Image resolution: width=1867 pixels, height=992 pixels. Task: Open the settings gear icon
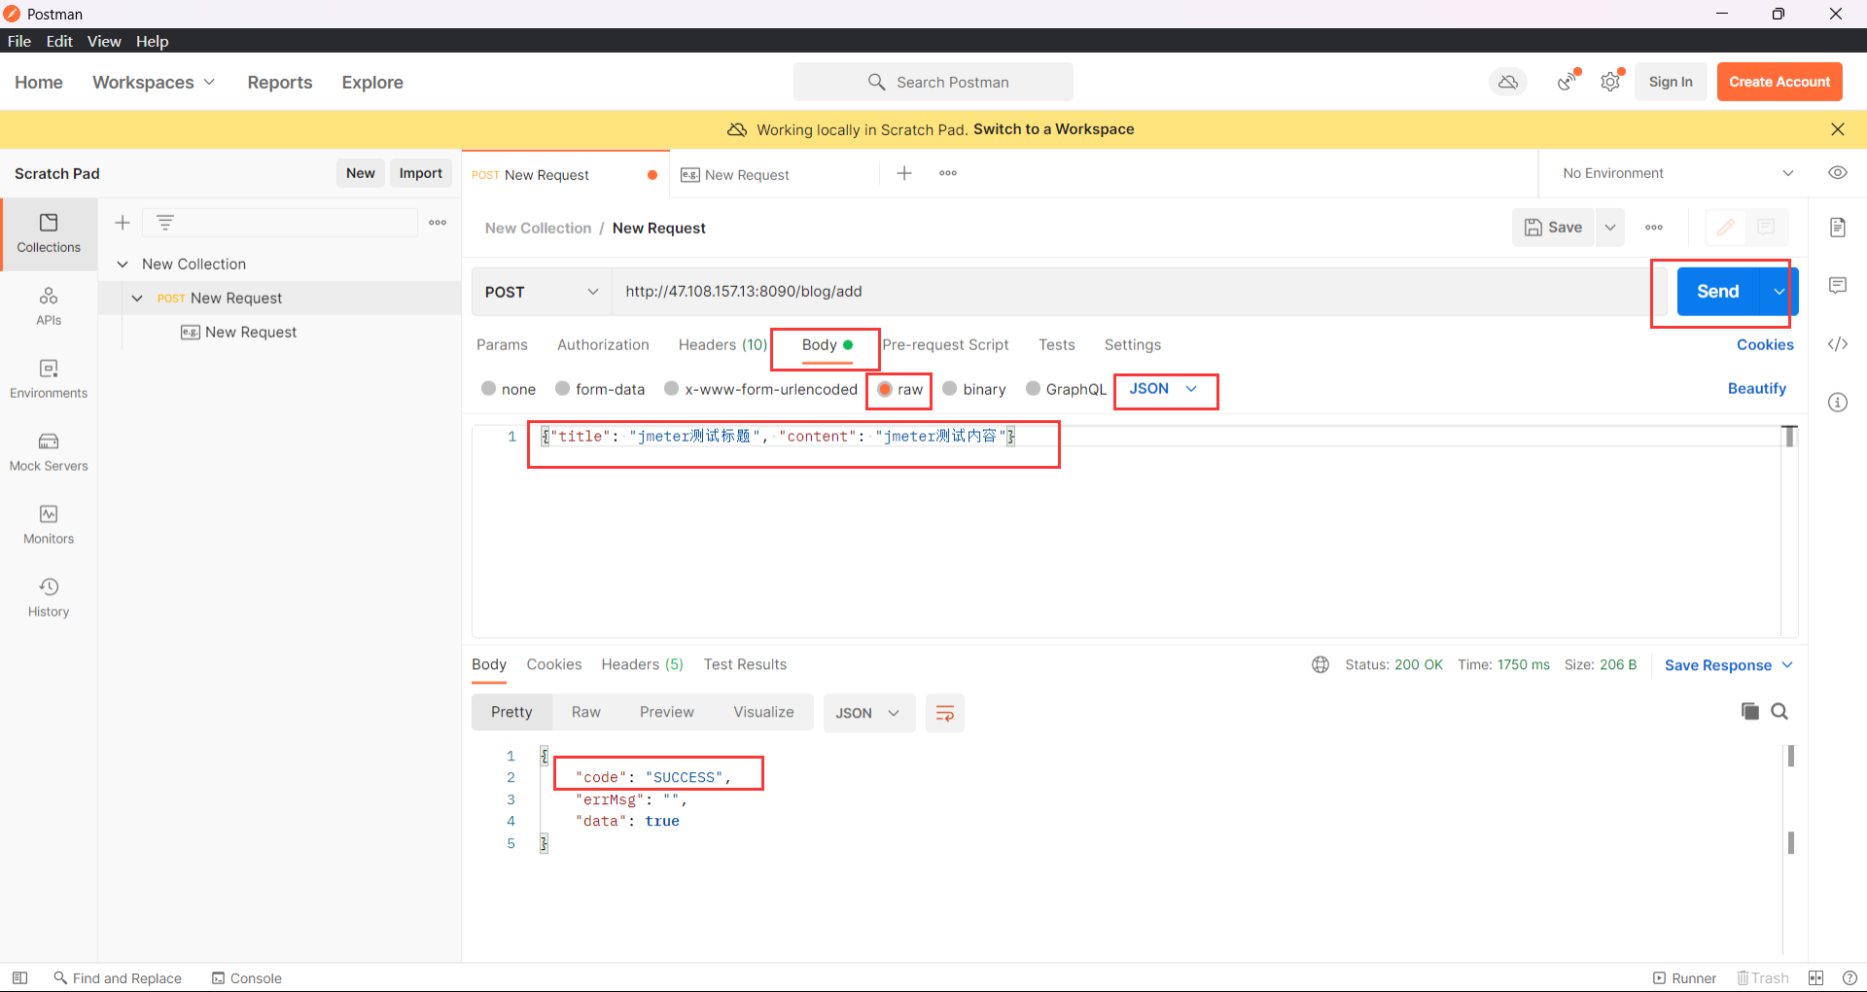[1611, 82]
